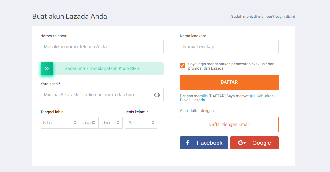Toggle password visibility eye icon
330x172 pixels.
pyautogui.click(x=157, y=95)
